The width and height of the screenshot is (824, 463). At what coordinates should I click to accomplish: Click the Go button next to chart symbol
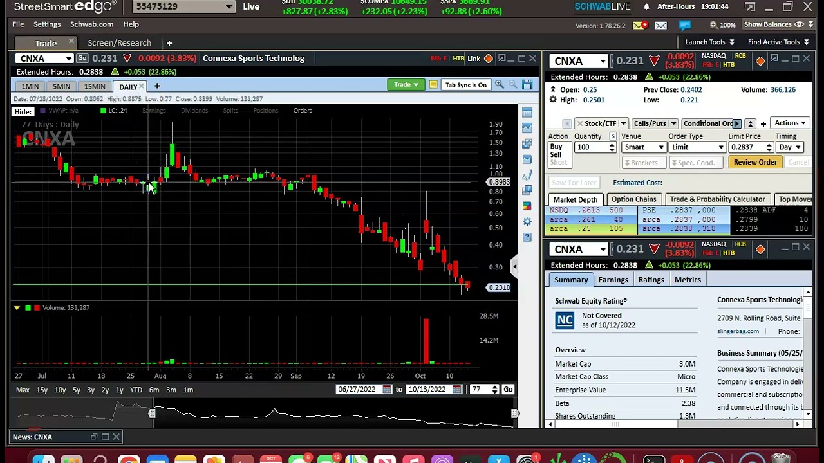[82, 59]
